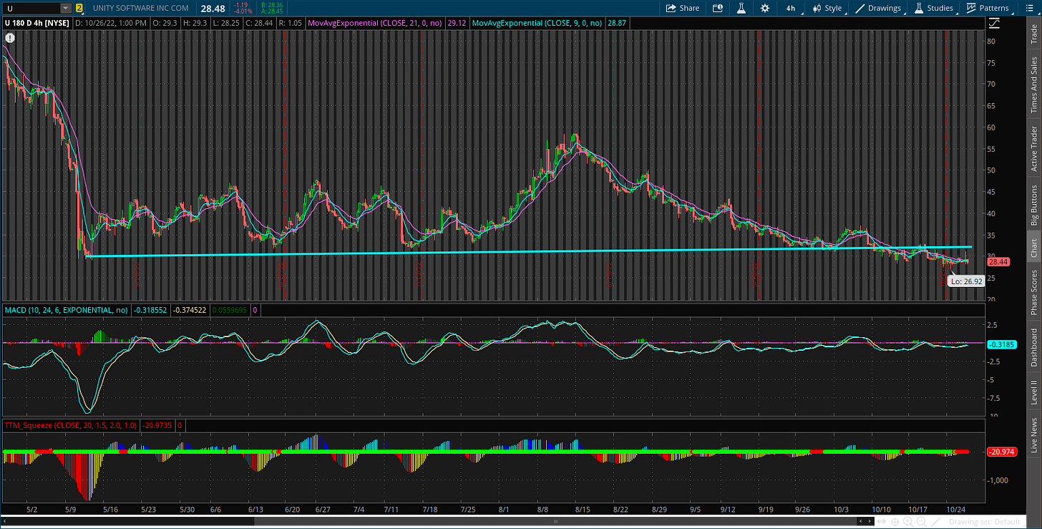Image resolution: width=1042 pixels, height=529 pixels.
Task: Open the Studies dropdown menu
Action: pos(933,8)
